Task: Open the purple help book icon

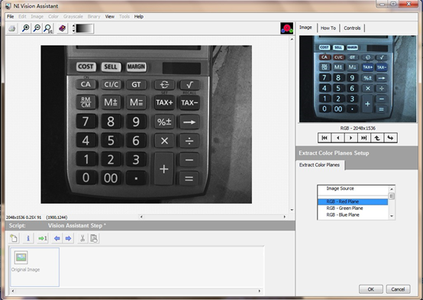Action: 63,28
